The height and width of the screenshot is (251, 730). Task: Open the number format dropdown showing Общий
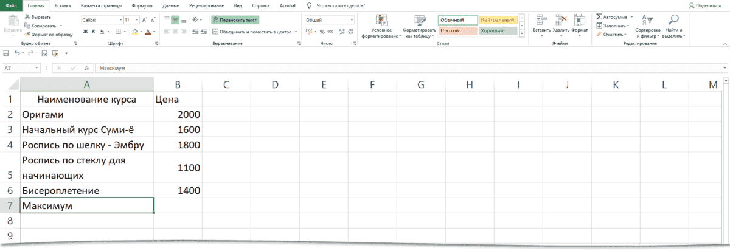click(352, 19)
